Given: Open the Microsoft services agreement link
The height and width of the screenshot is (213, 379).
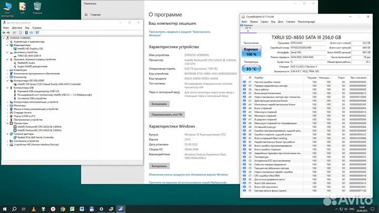Looking at the screenshot, I should tap(188, 182).
